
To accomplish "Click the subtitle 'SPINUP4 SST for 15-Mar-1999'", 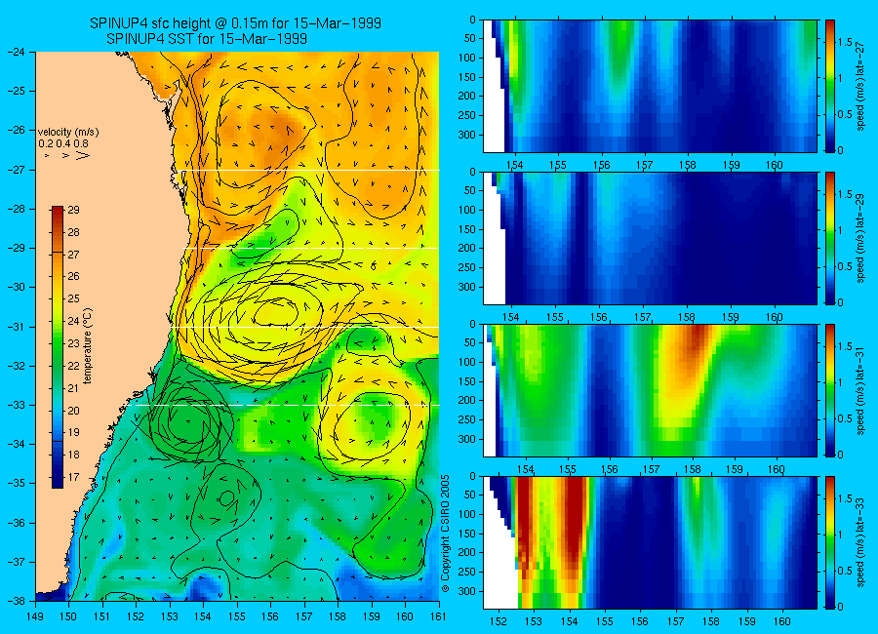I will pos(207,39).
